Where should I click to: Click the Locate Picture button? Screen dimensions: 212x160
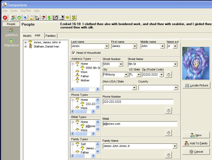pyautogui.click(x=197, y=85)
